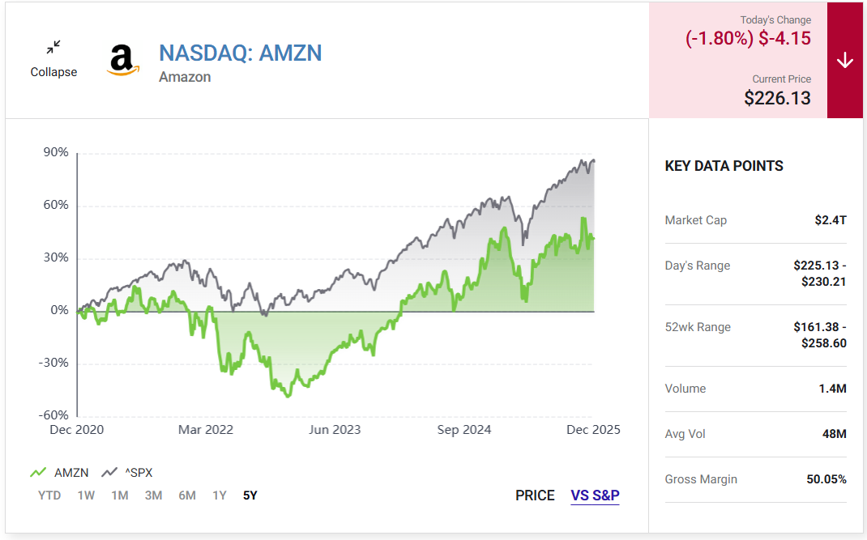Click the Amazon logo icon
The height and width of the screenshot is (540, 867).
coord(122,61)
